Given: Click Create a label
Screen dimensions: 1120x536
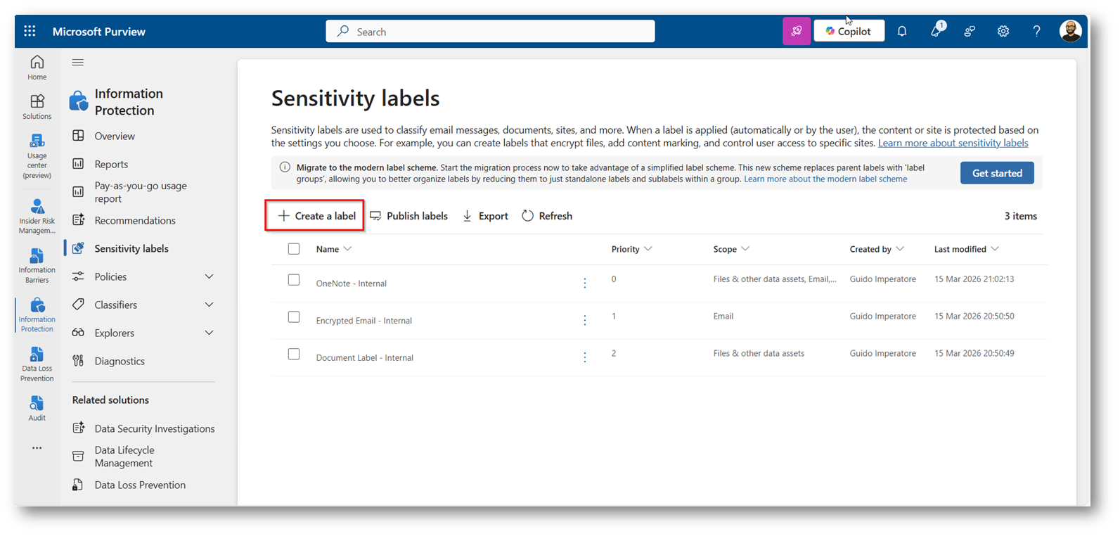Looking at the screenshot, I should (316, 216).
